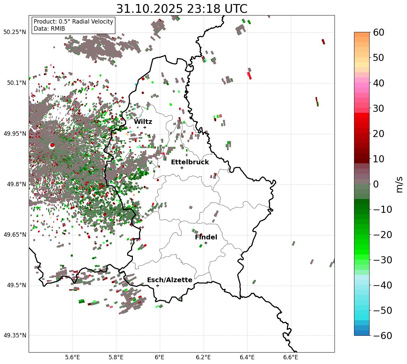Click the 50.1°N latitude label

tap(17, 83)
